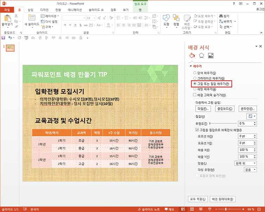The height and width of the screenshot is (212, 265).
Task: Click the redo/repeat icon
Action: pyautogui.click(x=19, y=38)
